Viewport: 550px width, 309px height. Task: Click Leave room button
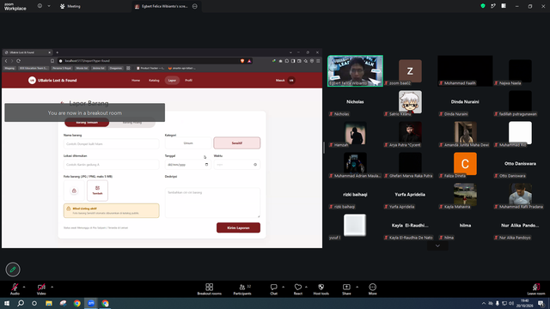pos(536,289)
